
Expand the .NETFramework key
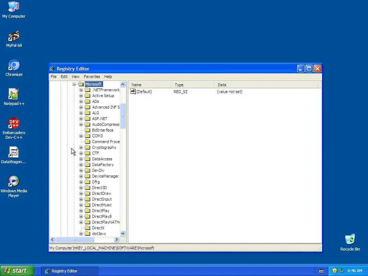coord(81,90)
